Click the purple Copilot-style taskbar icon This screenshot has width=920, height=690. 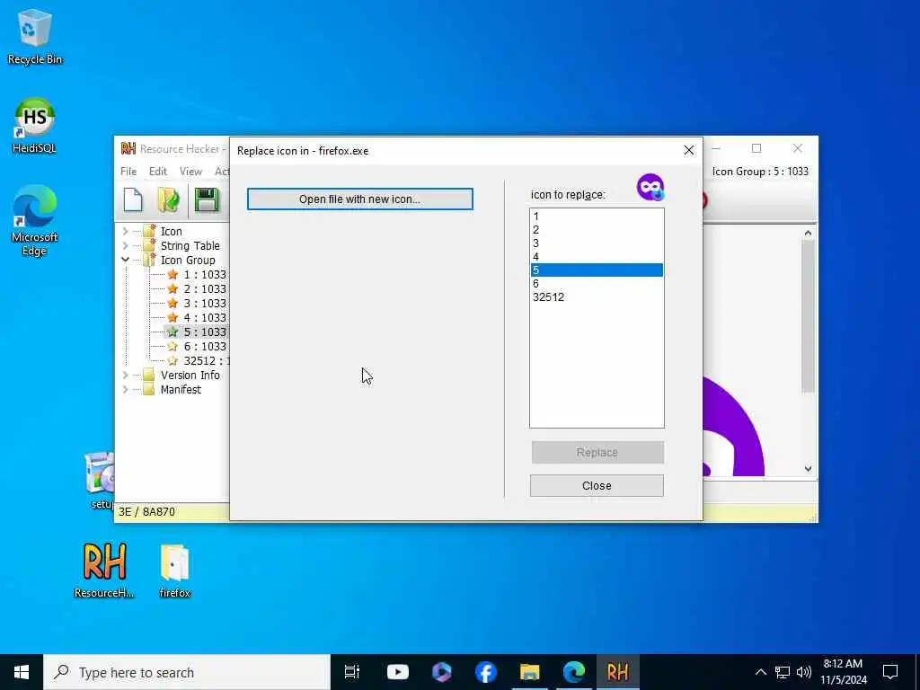pyautogui.click(x=442, y=672)
